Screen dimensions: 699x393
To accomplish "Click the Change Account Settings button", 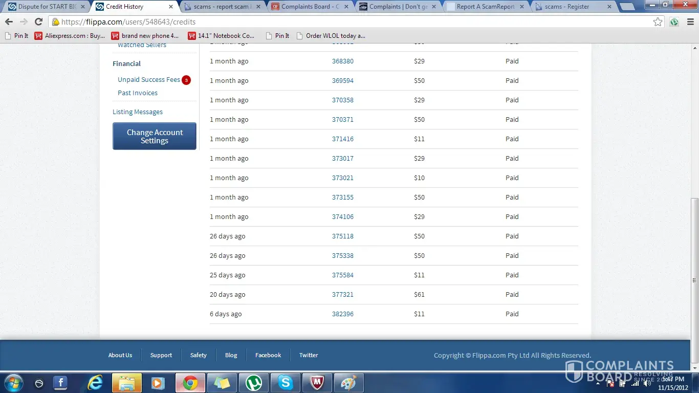I will pos(155,136).
